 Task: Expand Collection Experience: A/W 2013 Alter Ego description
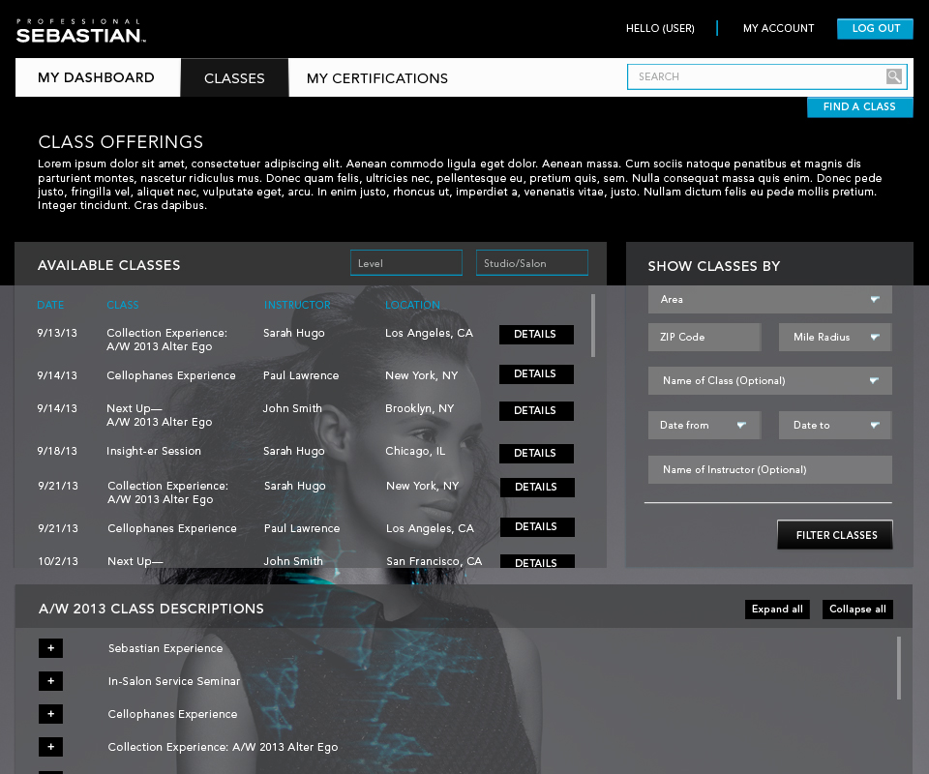[x=50, y=747]
